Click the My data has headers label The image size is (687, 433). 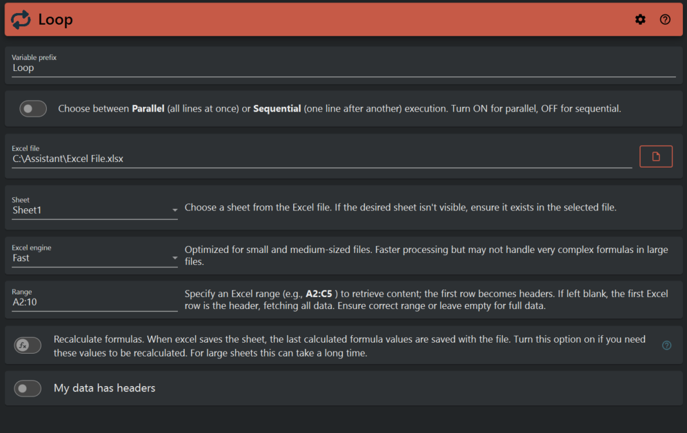coord(104,388)
